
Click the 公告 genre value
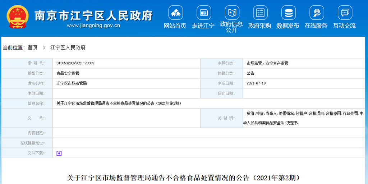click(x=250, y=73)
